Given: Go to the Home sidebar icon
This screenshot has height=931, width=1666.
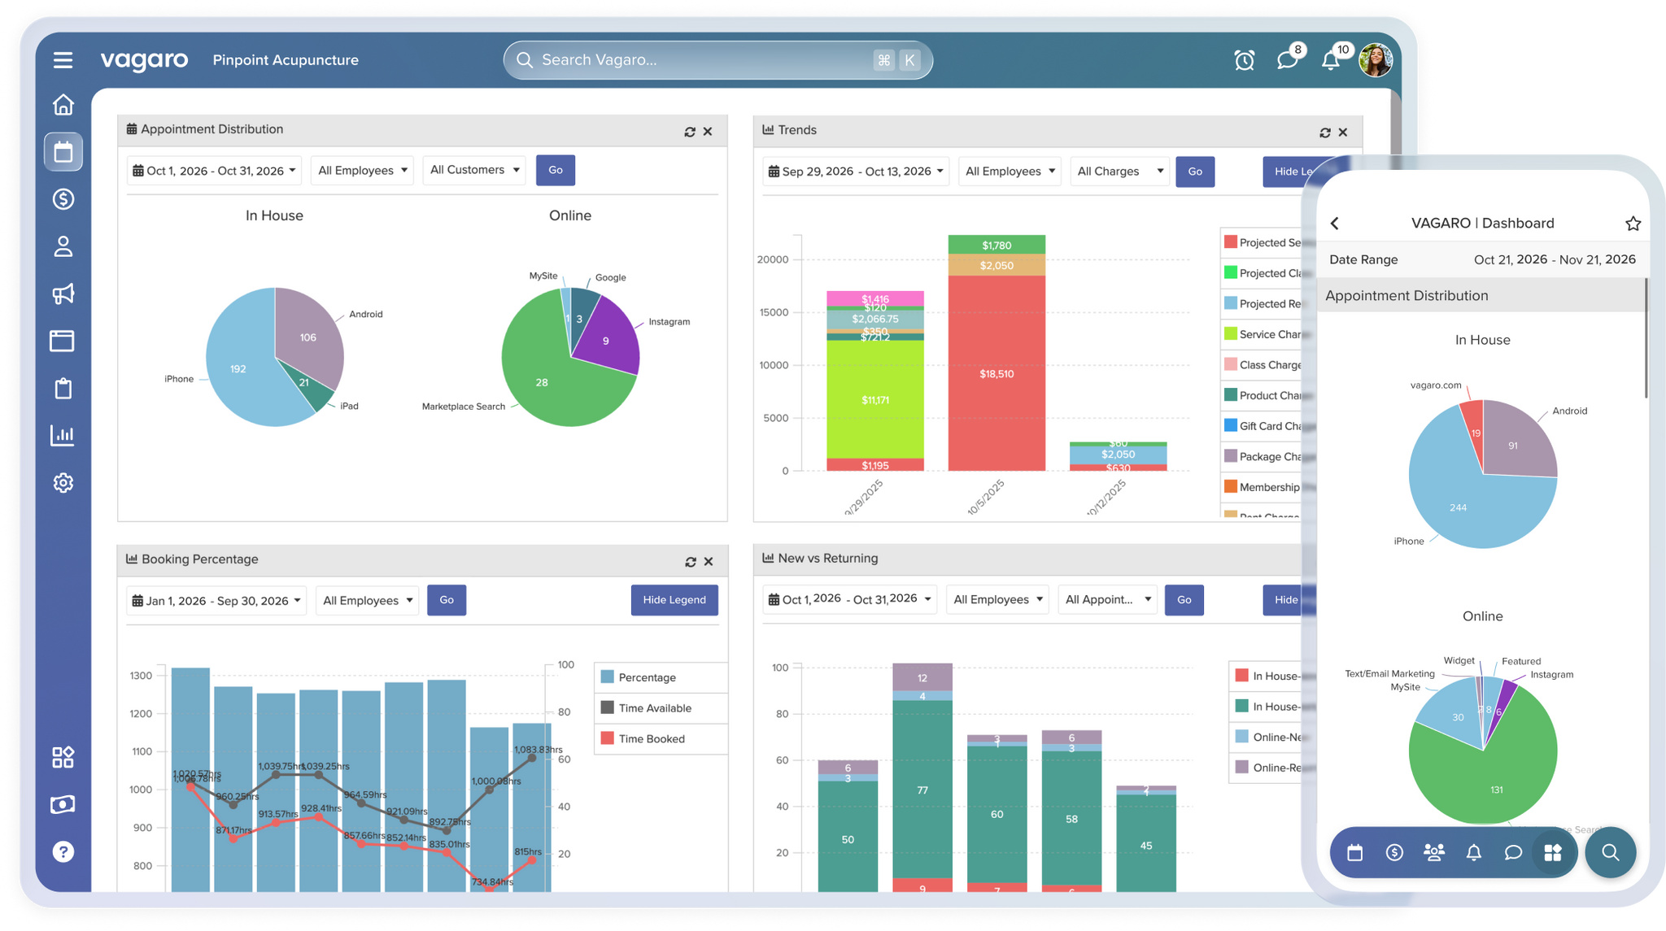Looking at the screenshot, I should 63,105.
